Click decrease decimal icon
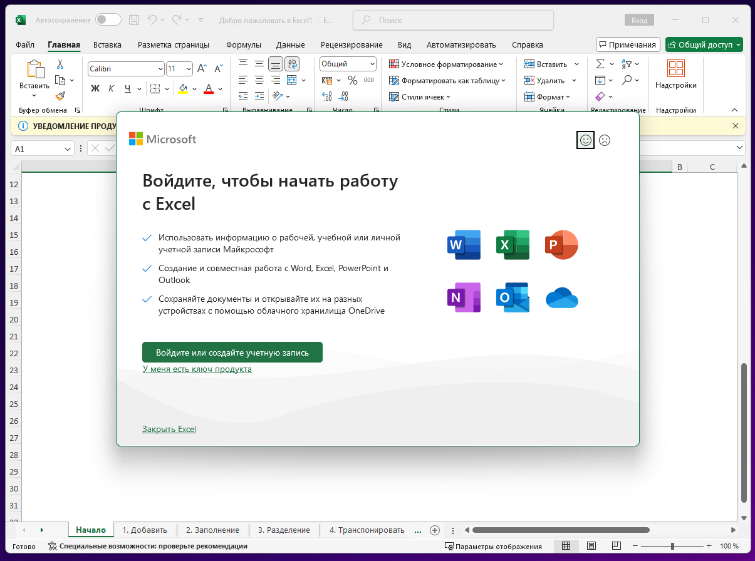This screenshot has height=561, width=755. [343, 96]
